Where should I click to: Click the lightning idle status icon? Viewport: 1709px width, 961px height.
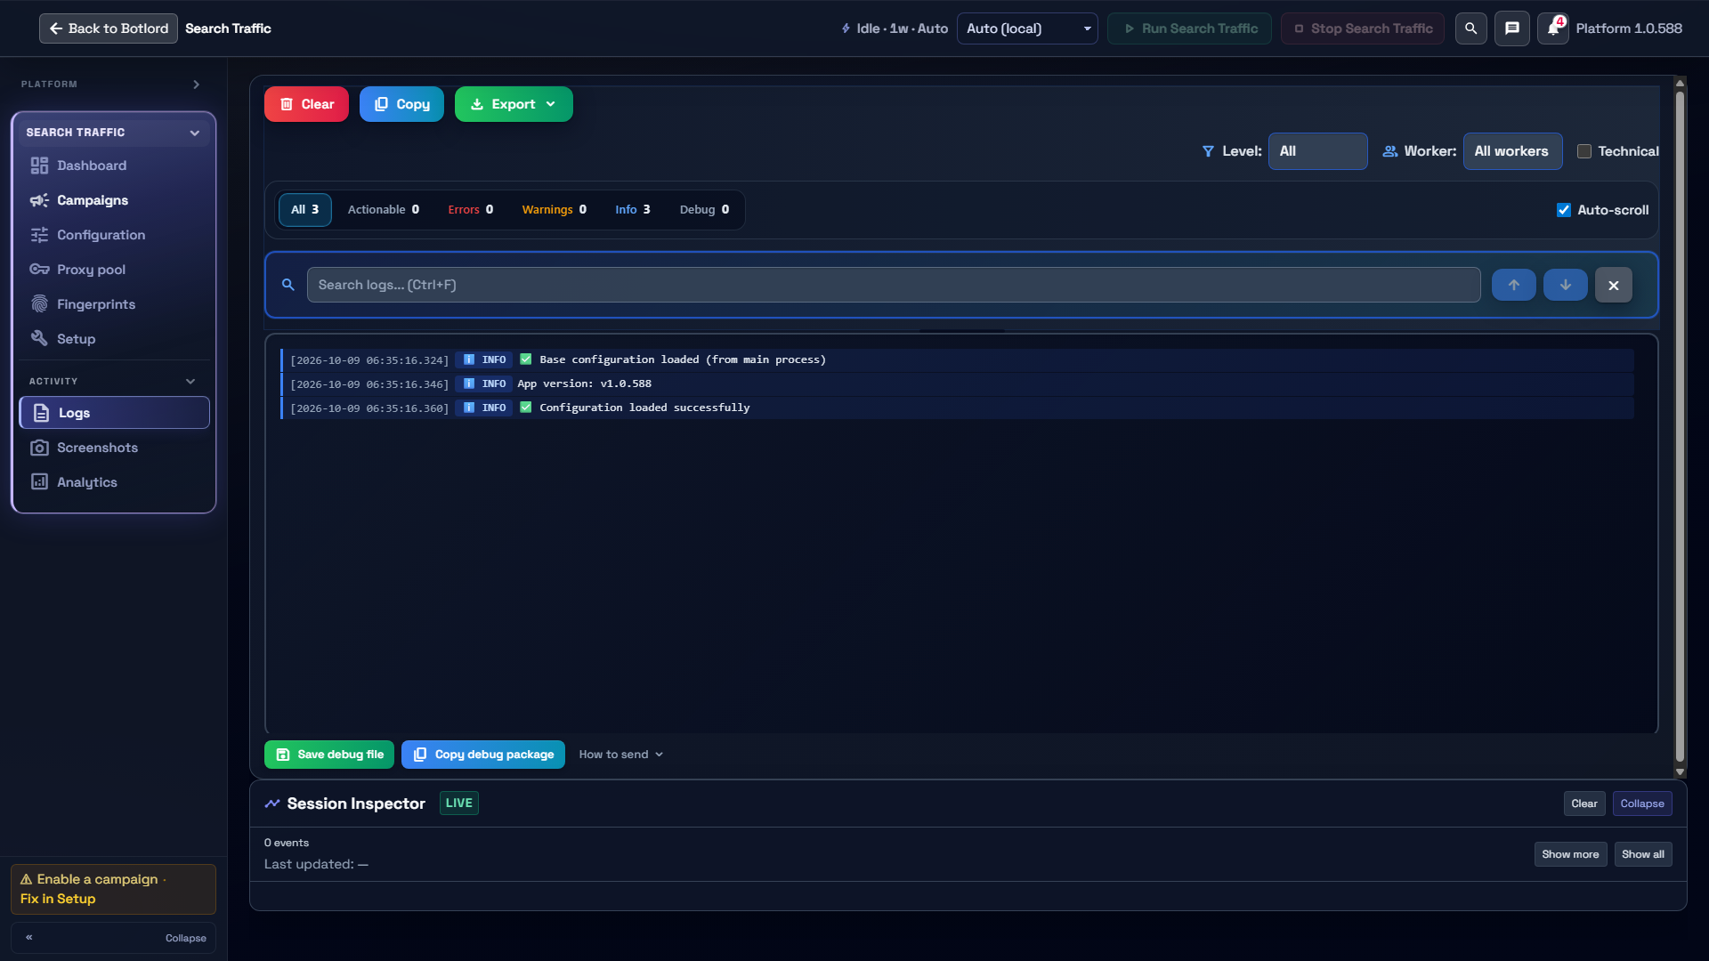846,28
